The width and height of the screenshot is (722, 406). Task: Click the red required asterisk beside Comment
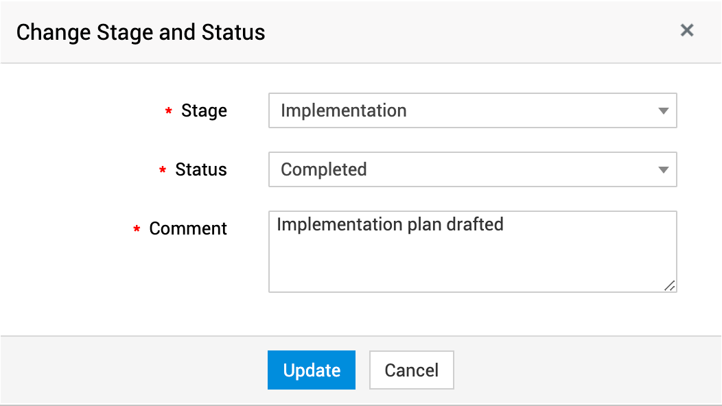137,230
